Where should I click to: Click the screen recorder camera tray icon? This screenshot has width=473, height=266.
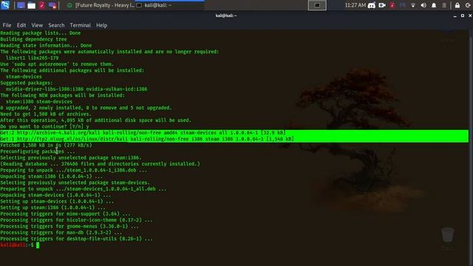pos(382,5)
